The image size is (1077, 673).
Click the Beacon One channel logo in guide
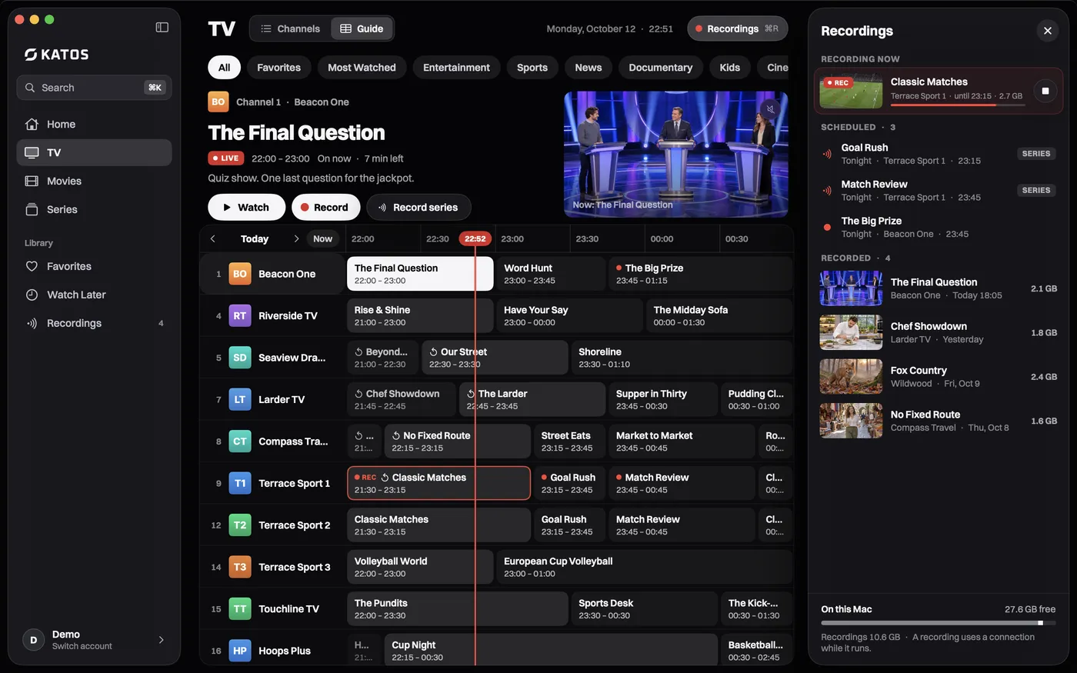click(240, 274)
